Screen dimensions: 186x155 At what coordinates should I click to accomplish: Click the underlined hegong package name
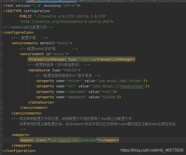click(x=64, y=140)
